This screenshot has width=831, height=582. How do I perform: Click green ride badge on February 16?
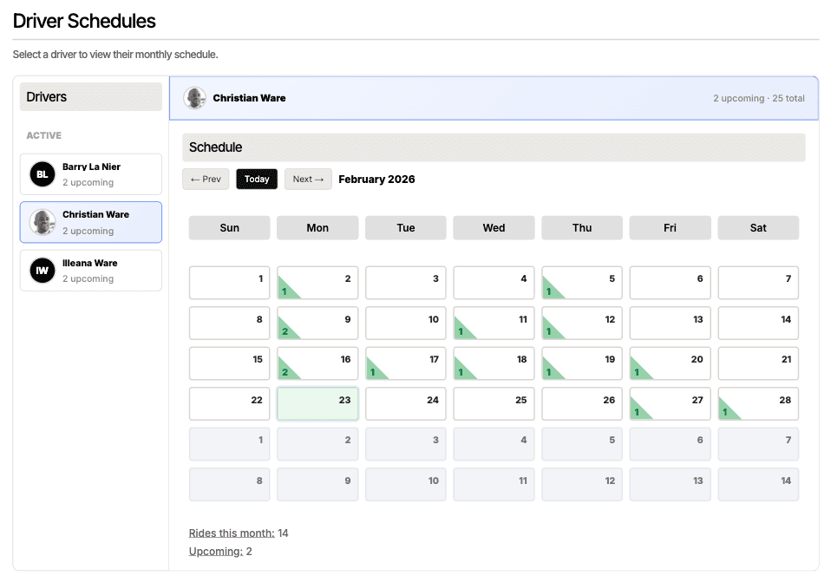click(285, 371)
